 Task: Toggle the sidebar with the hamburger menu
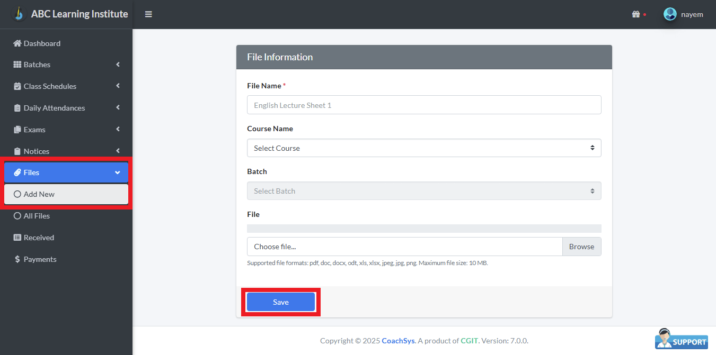click(148, 14)
